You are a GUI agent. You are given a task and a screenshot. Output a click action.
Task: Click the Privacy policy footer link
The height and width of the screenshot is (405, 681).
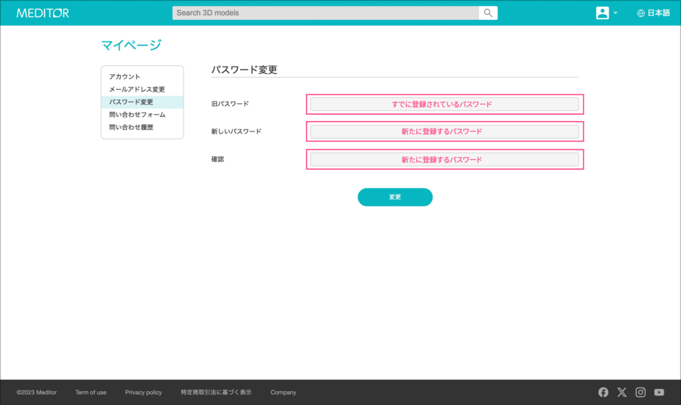coord(143,392)
